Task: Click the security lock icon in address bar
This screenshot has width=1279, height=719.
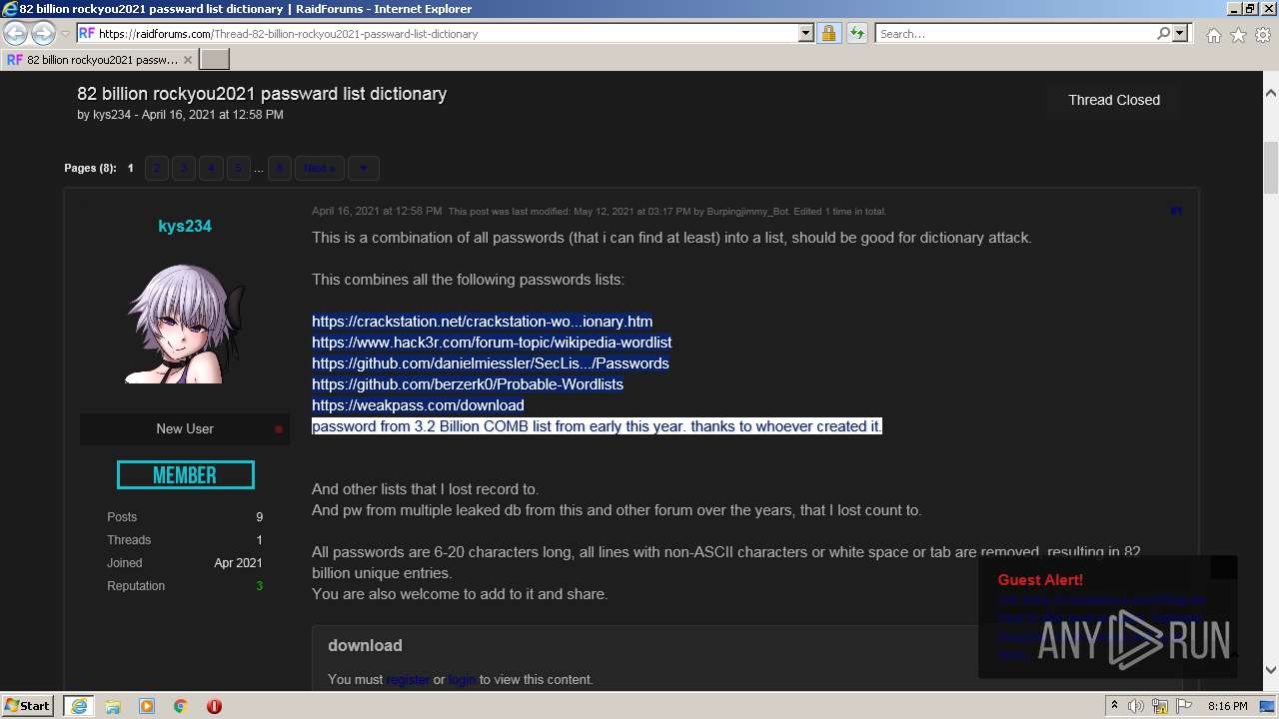Action: (x=828, y=33)
